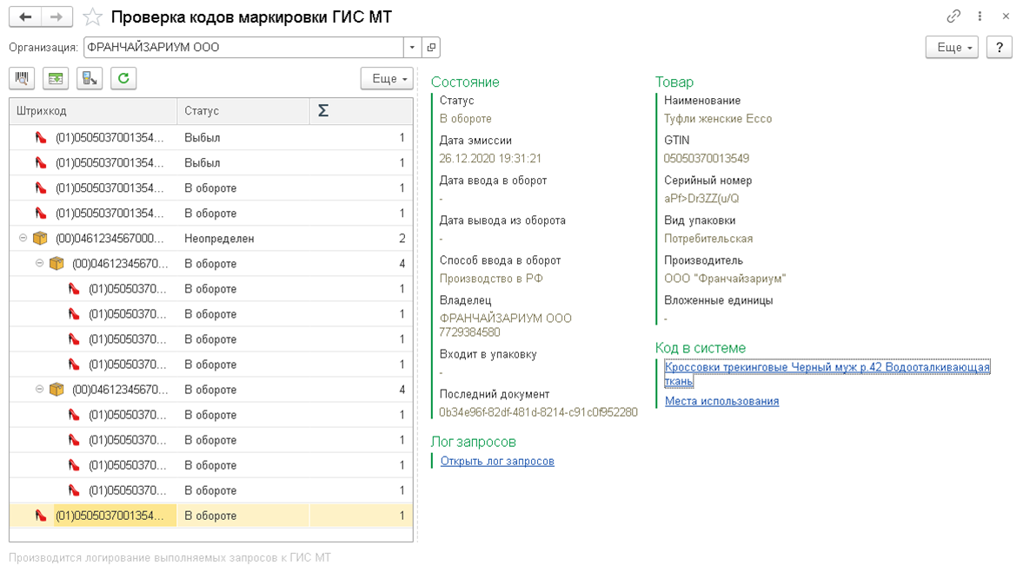Open Еще menu above the barcode table
Image resolution: width=1023 pixels, height=565 pixels.
(387, 79)
